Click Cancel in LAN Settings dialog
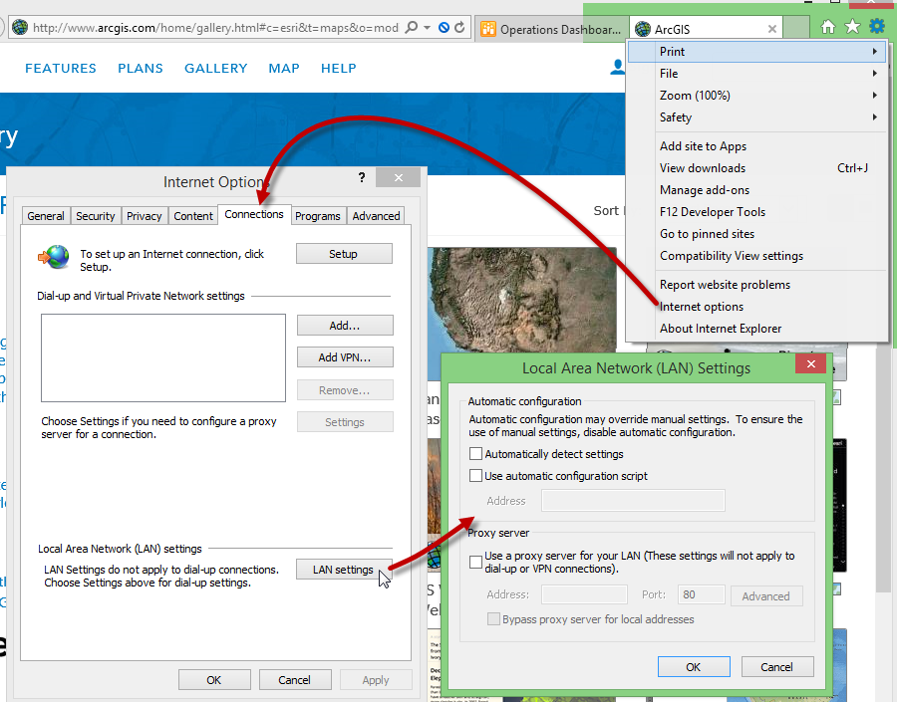This screenshot has width=897, height=702. point(776,666)
